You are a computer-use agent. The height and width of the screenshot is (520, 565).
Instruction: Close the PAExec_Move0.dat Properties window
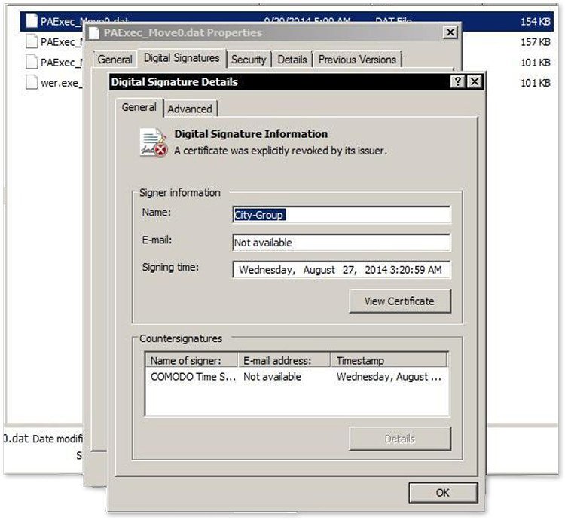pos(450,32)
